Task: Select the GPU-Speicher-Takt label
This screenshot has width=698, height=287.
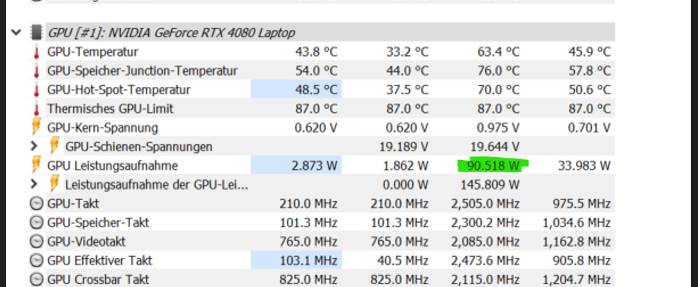Action: (98, 222)
